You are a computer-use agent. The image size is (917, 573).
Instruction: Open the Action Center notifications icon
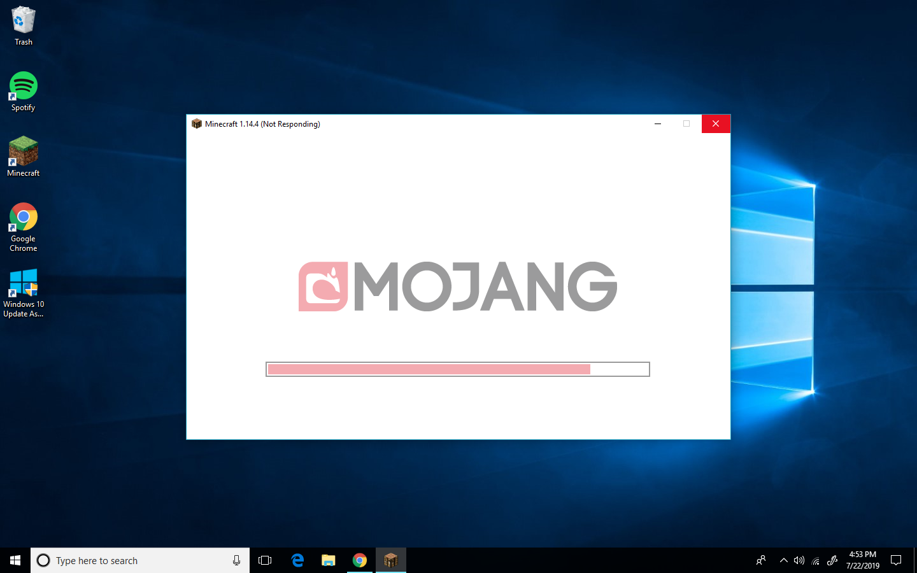896,560
